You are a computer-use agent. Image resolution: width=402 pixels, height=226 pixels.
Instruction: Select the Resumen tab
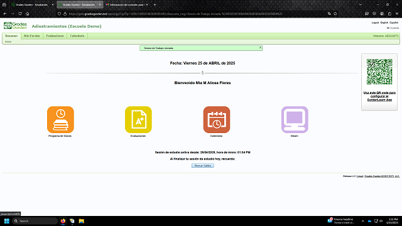point(11,36)
